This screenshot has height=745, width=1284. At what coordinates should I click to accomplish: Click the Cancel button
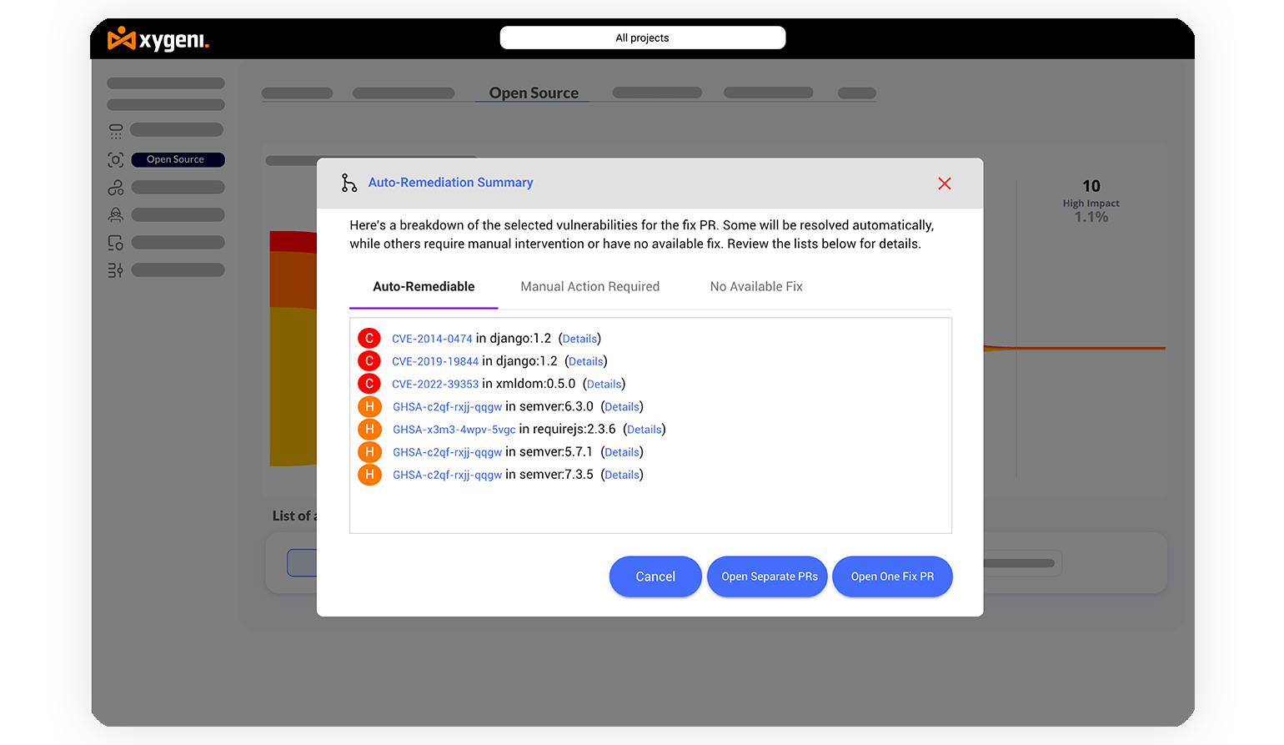[655, 576]
